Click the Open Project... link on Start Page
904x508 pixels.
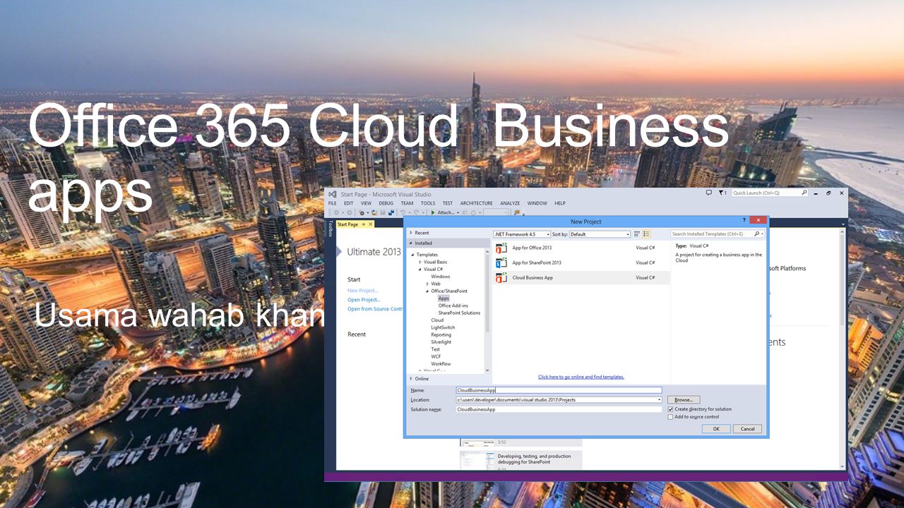click(x=364, y=300)
